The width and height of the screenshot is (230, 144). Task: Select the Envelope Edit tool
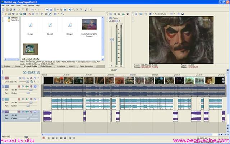[73, 10]
